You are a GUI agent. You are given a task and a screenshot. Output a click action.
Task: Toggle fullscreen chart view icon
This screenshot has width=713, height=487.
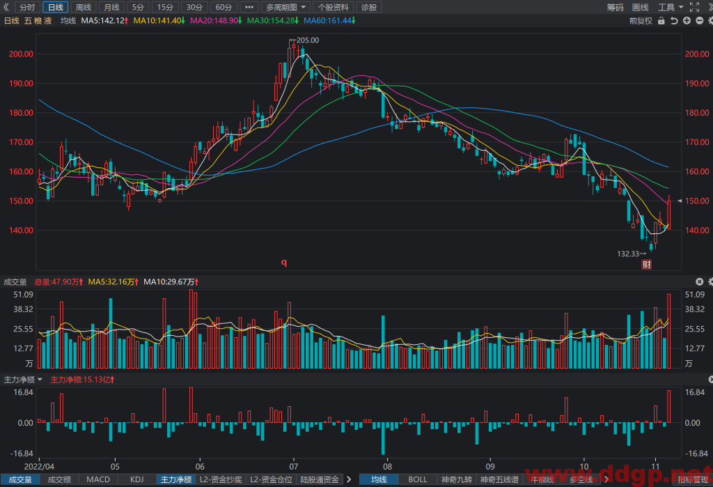tap(694, 7)
